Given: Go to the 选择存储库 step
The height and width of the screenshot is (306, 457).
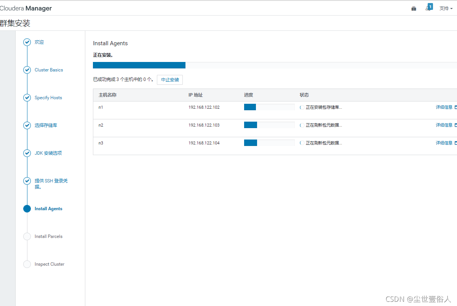Looking at the screenshot, I should [46, 125].
